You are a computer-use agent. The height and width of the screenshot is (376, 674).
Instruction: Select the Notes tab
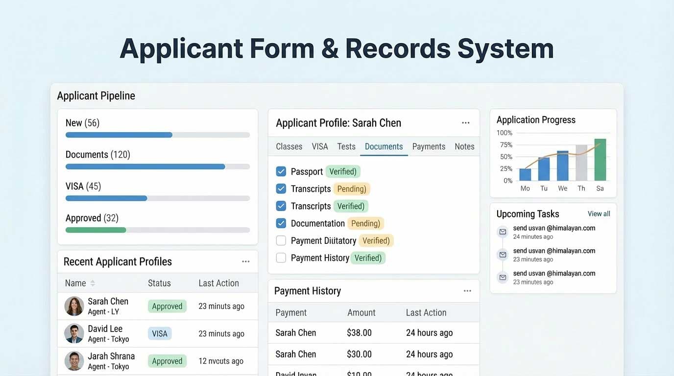coord(464,146)
